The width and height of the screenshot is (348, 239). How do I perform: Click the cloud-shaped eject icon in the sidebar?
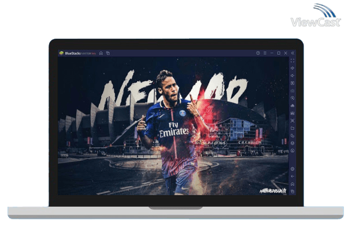pos(293,106)
